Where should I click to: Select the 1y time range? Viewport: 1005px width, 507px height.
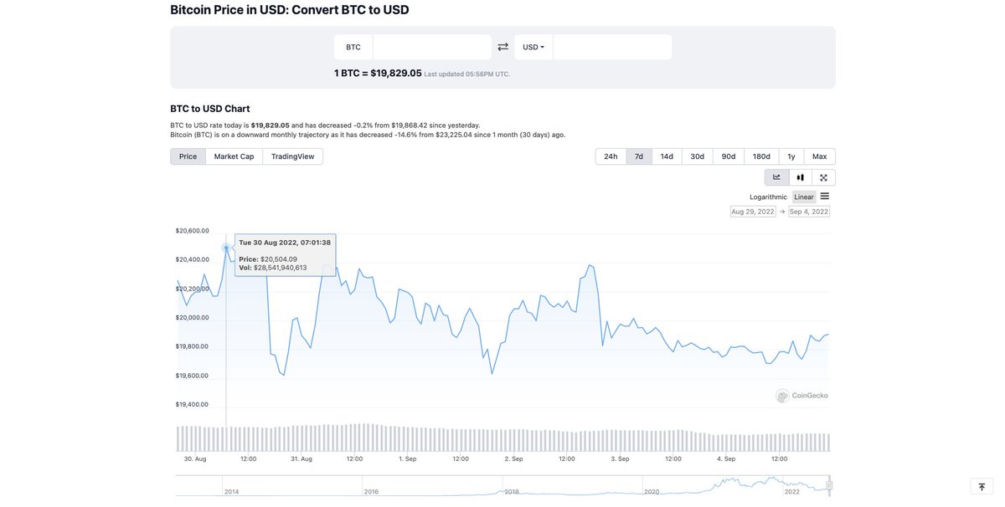pyautogui.click(x=791, y=156)
